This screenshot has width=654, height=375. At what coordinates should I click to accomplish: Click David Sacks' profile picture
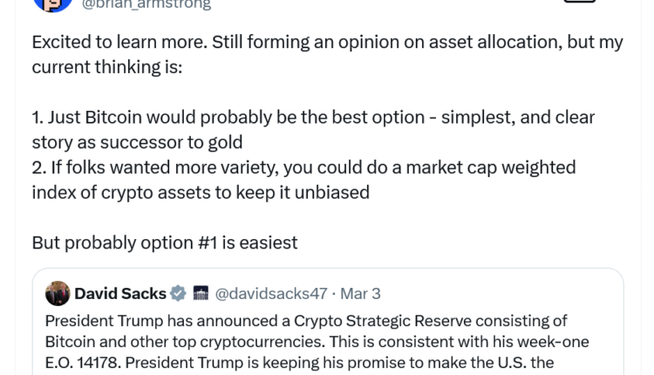pyautogui.click(x=58, y=293)
